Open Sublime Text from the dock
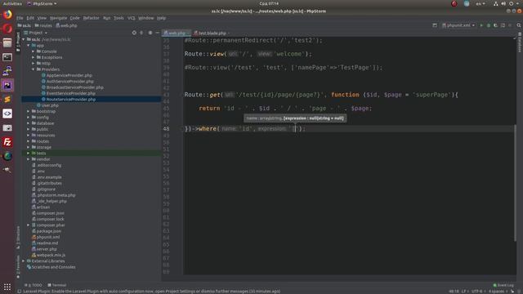 point(7,100)
